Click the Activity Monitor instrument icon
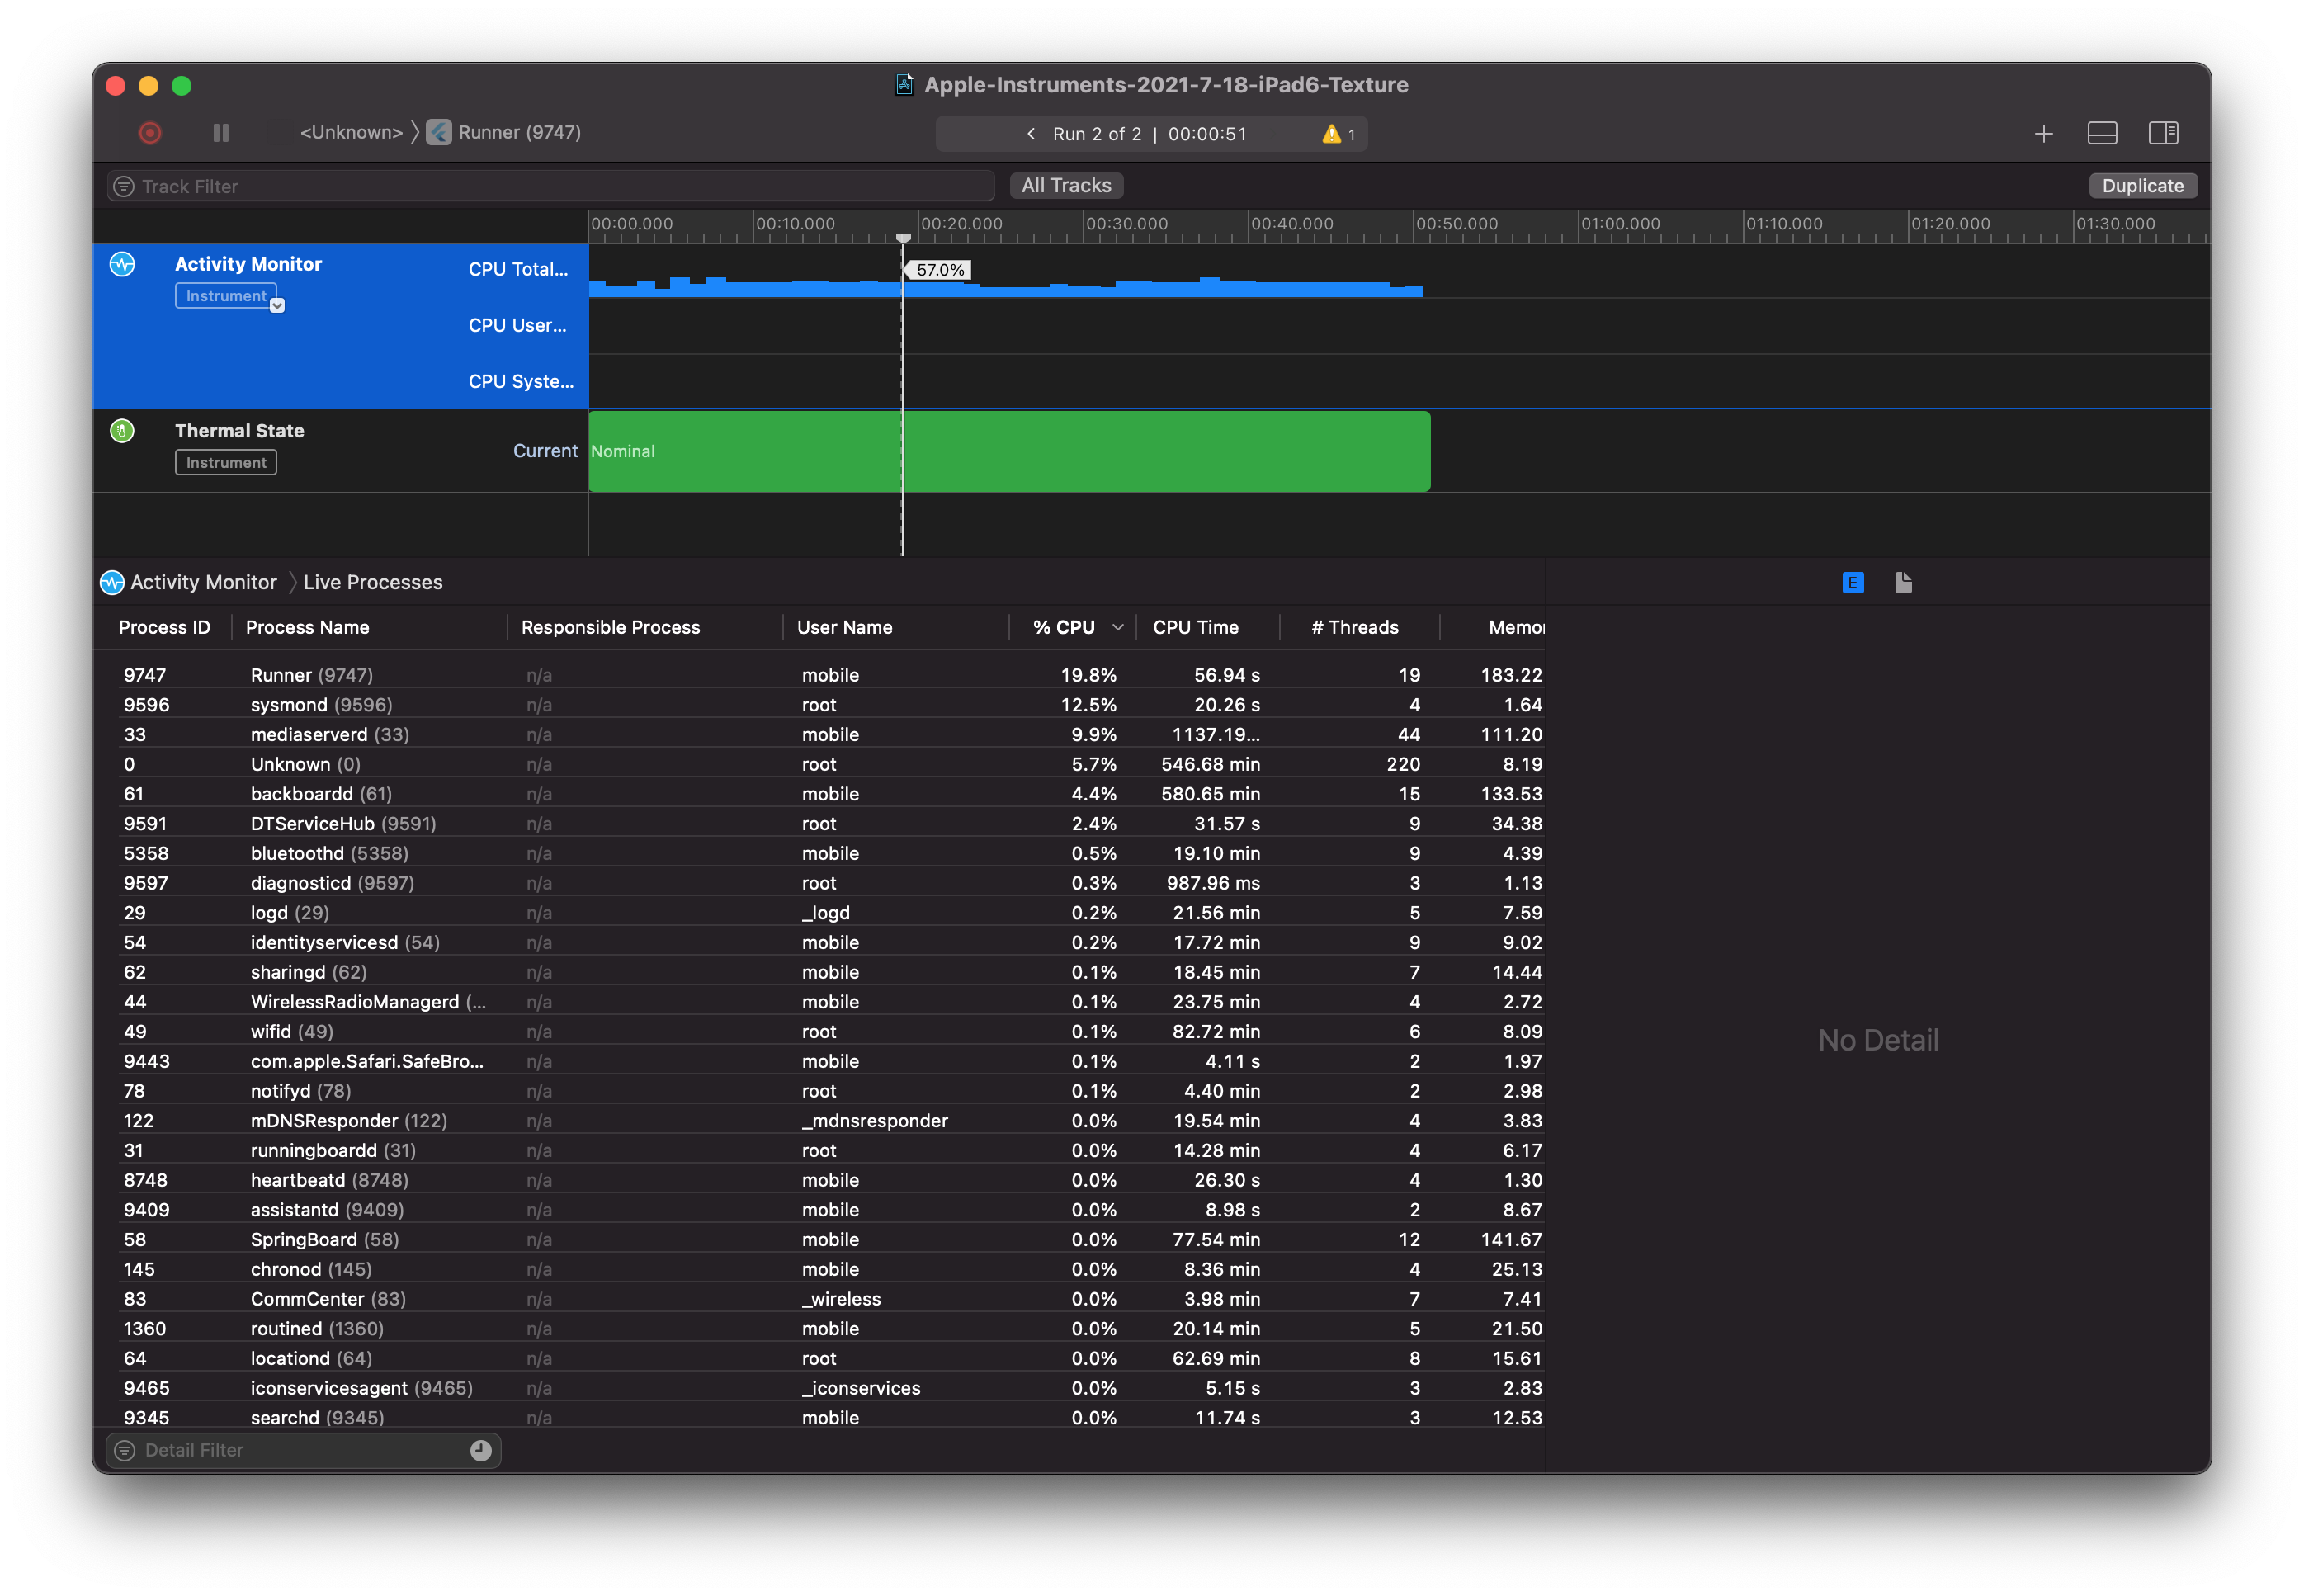 [x=123, y=265]
